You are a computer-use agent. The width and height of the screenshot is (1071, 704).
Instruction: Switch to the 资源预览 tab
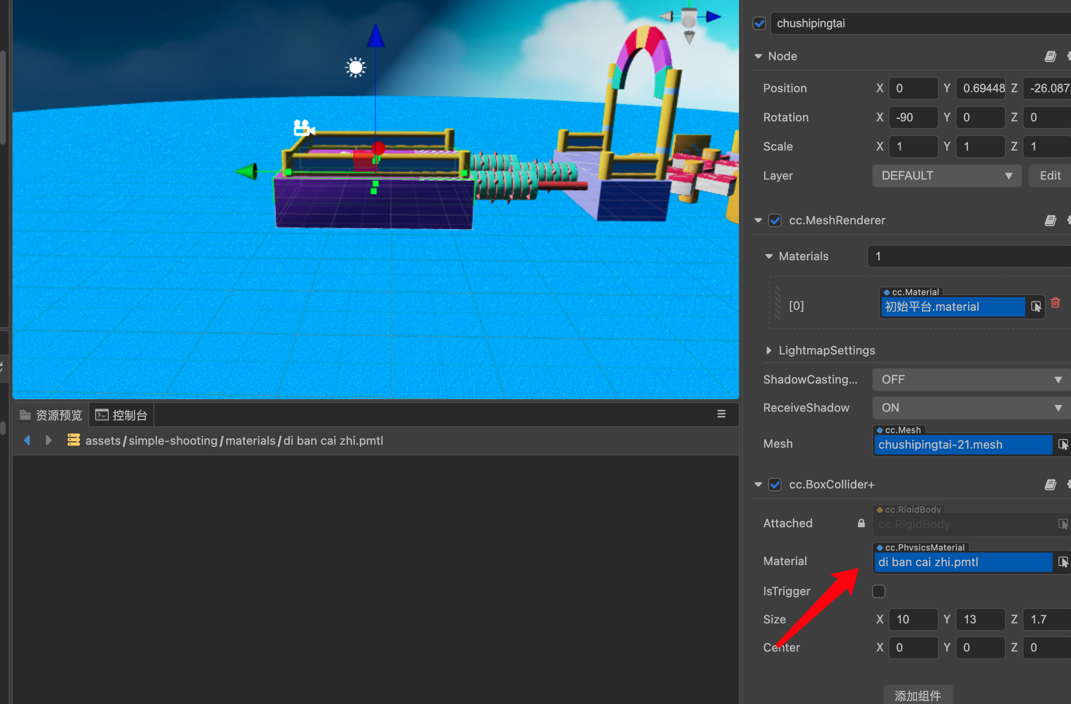pyautogui.click(x=51, y=415)
